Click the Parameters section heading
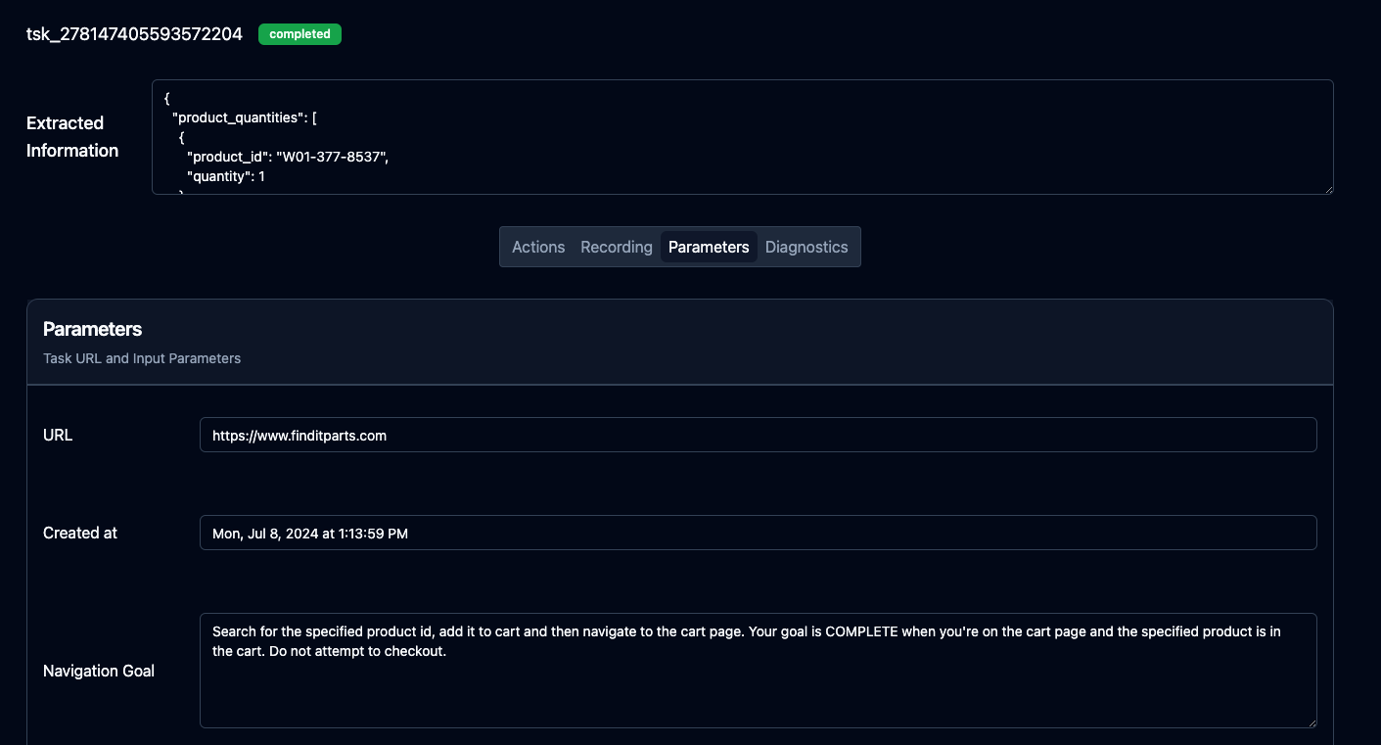 (x=93, y=329)
